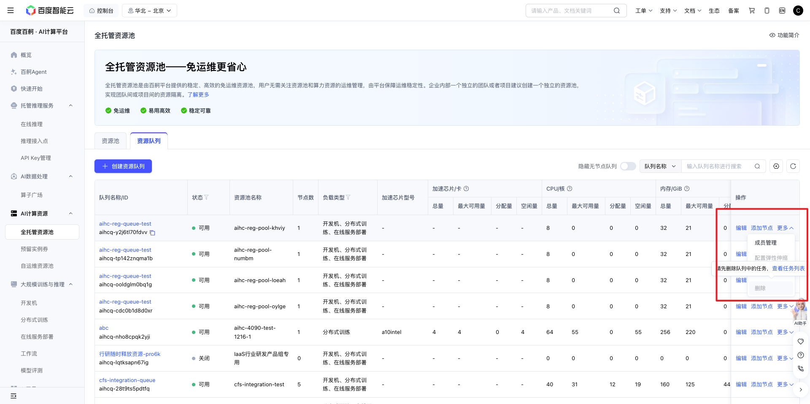The image size is (810, 404).
Task: Collapse the 托管推理服务 sidebar group
Action: [x=71, y=105]
